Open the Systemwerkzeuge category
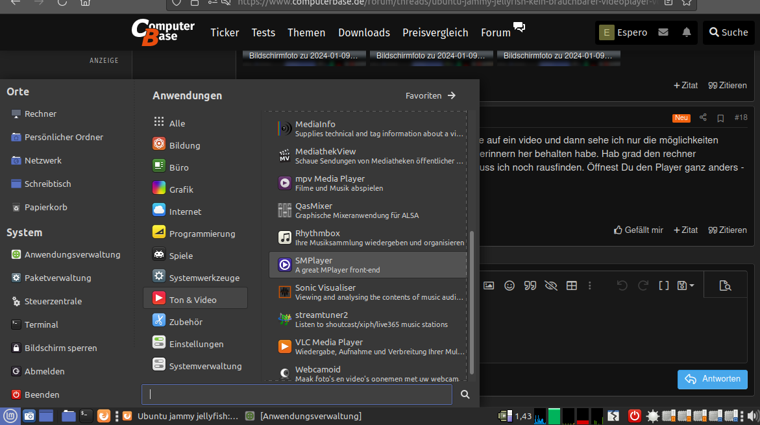Image resolution: width=760 pixels, height=425 pixels. pos(195,277)
